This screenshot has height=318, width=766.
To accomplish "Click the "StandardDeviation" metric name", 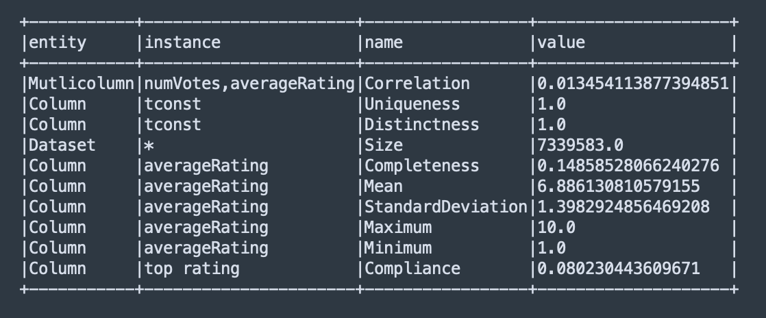I will click(446, 207).
